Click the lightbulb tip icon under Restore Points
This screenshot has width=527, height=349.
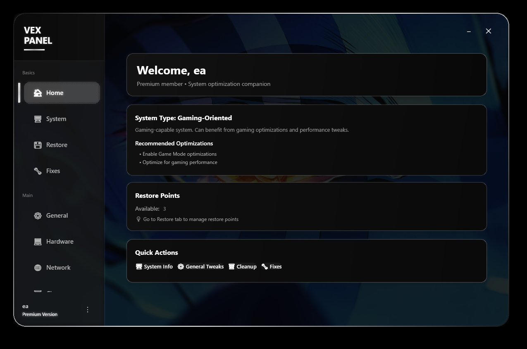[138, 219]
